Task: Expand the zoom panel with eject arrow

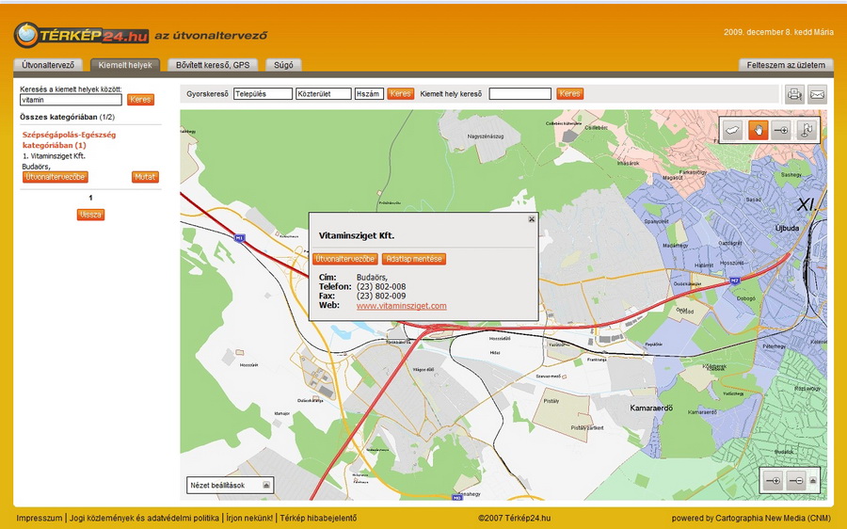Action: (813, 480)
